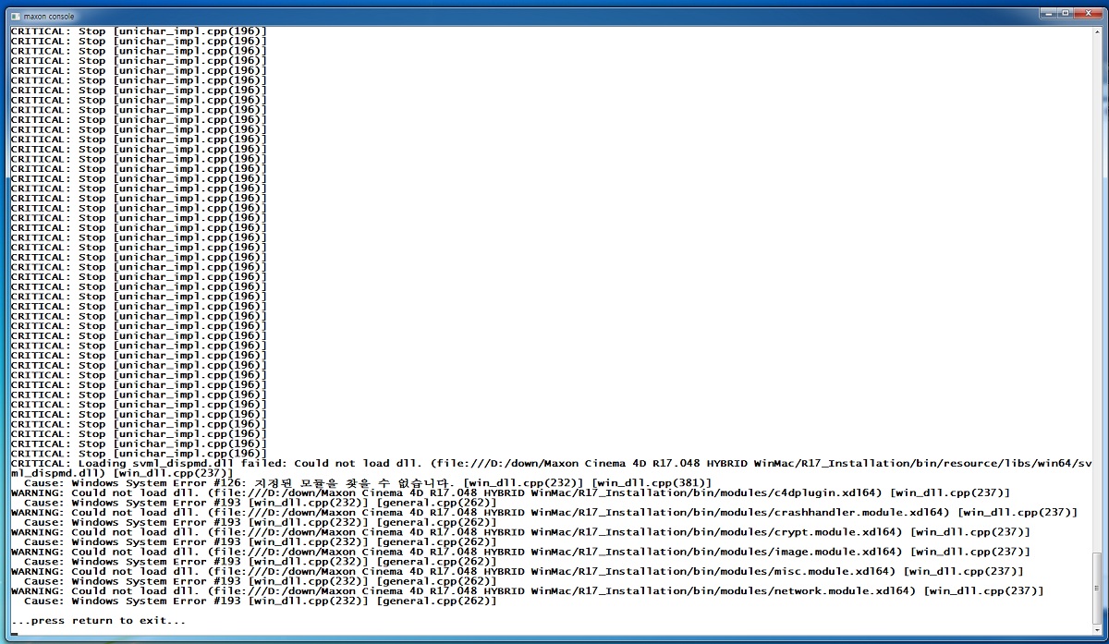This screenshot has width=1109, height=644.
Task: Click the blinking cursor on the last line
Action: 15,633
